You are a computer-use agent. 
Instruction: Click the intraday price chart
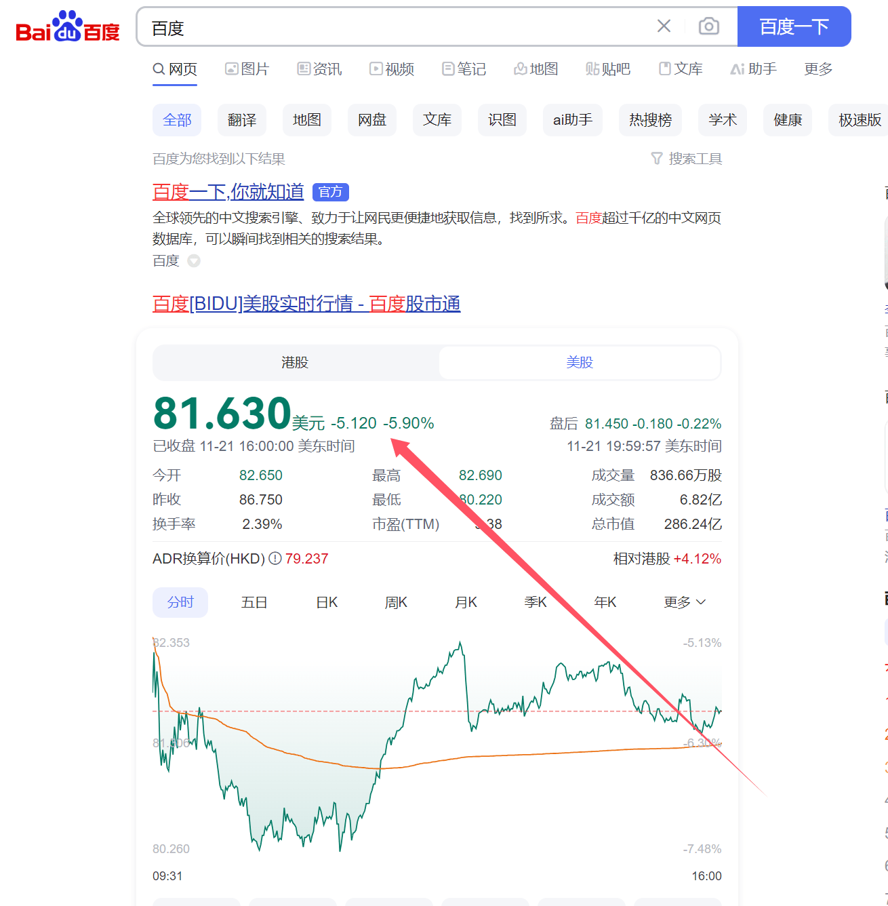[x=437, y=746]
